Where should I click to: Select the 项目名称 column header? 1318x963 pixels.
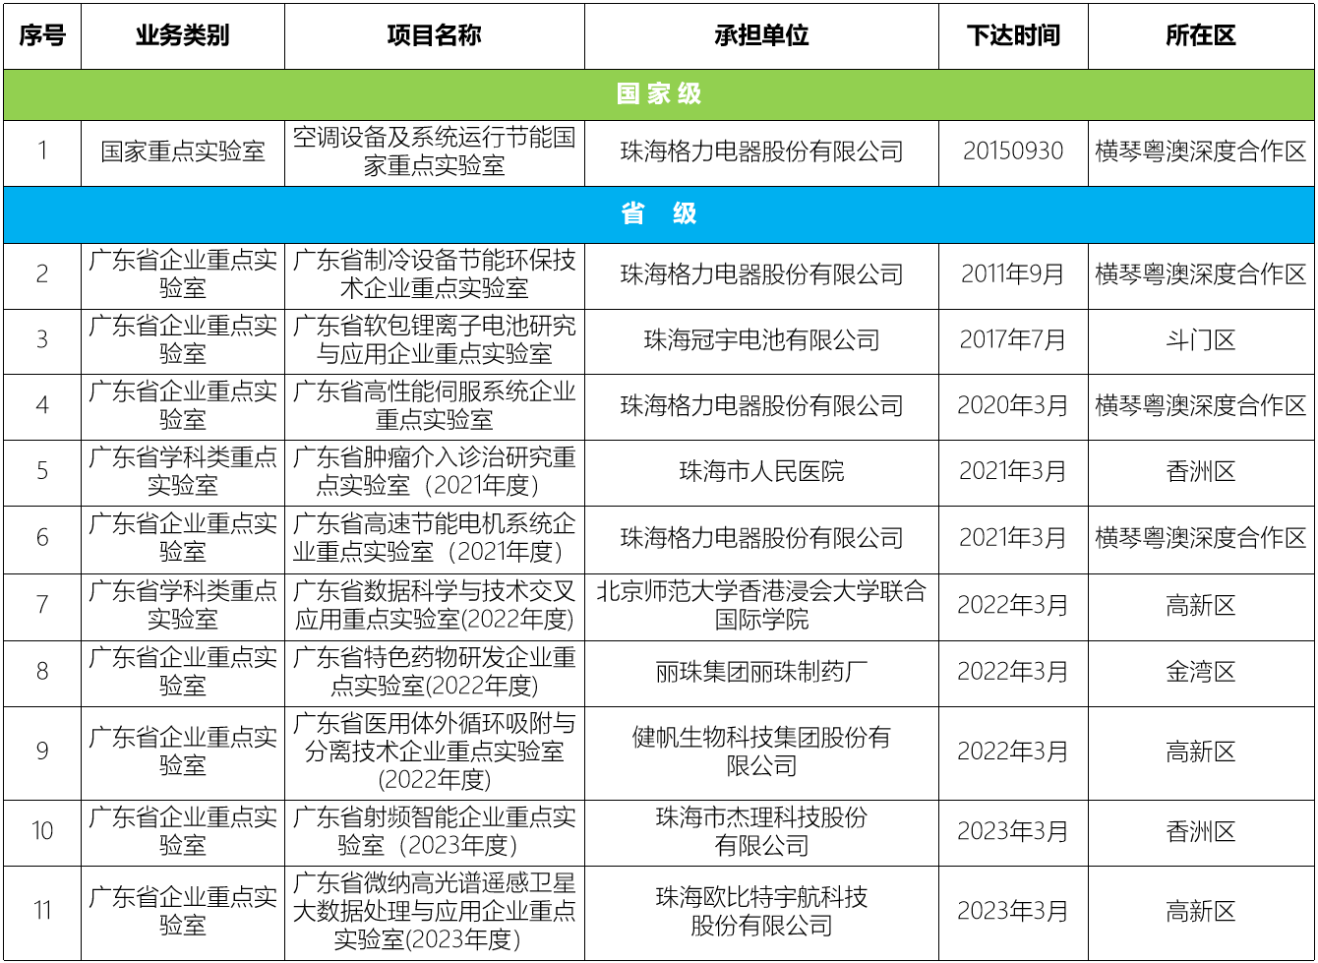pyautogui.click(x=434, y=36)
